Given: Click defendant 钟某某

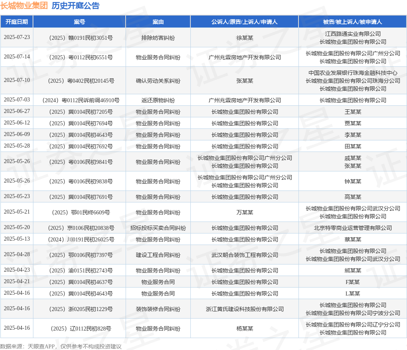Looking at the screenshot, I should pyautogui.click(x=353, y=181).
